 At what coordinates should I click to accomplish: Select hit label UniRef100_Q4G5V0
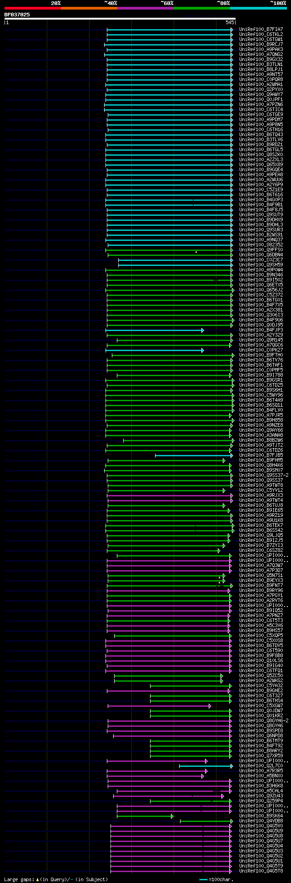coord(261,826)
